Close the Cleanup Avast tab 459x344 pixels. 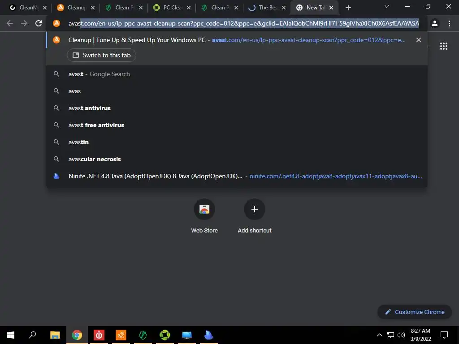coord(93,8)
